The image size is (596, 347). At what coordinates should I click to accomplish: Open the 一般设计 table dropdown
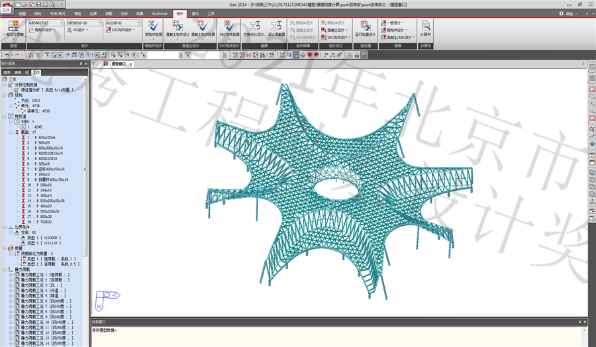[392, 23]
